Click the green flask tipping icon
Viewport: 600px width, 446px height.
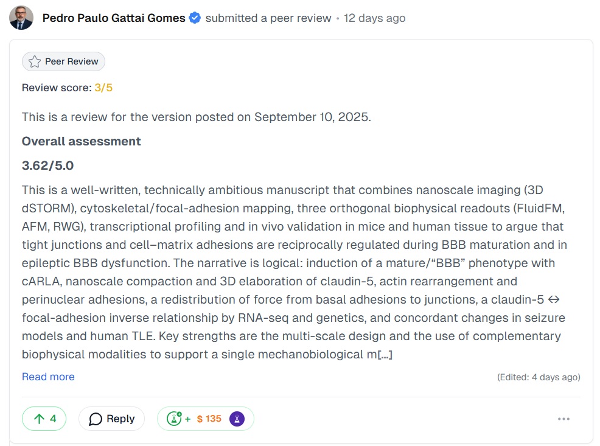[175, 419]
